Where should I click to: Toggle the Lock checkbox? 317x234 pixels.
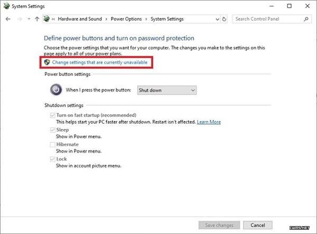pos(52,159)
